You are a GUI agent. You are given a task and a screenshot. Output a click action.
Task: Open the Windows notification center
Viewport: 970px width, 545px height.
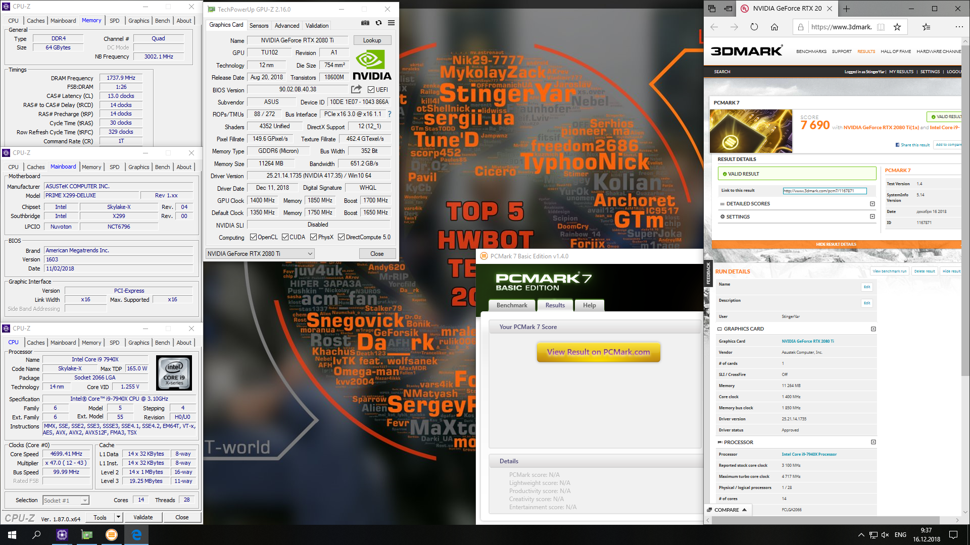point(953,535)
